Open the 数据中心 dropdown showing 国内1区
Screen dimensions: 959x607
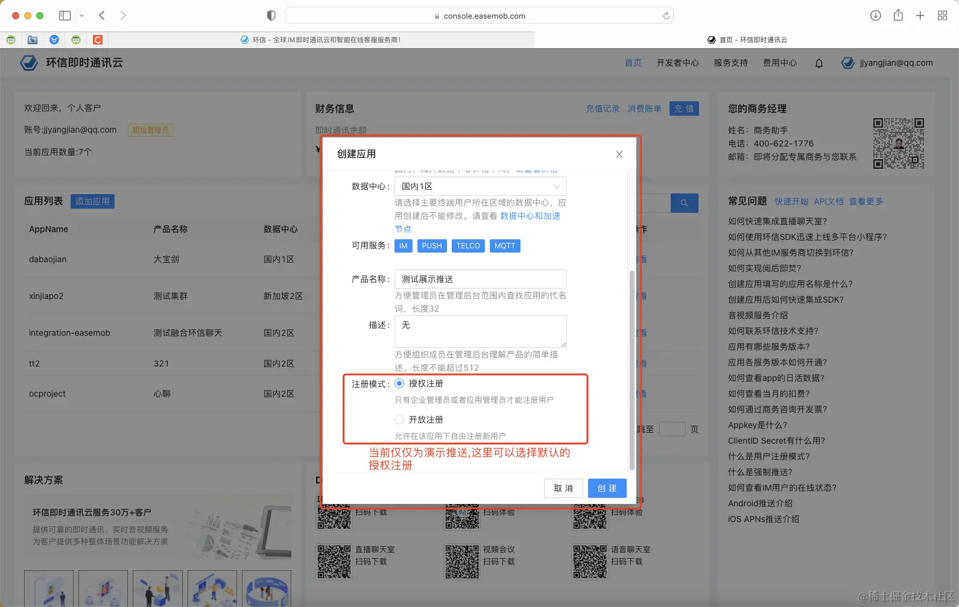(x=481, y=186)
